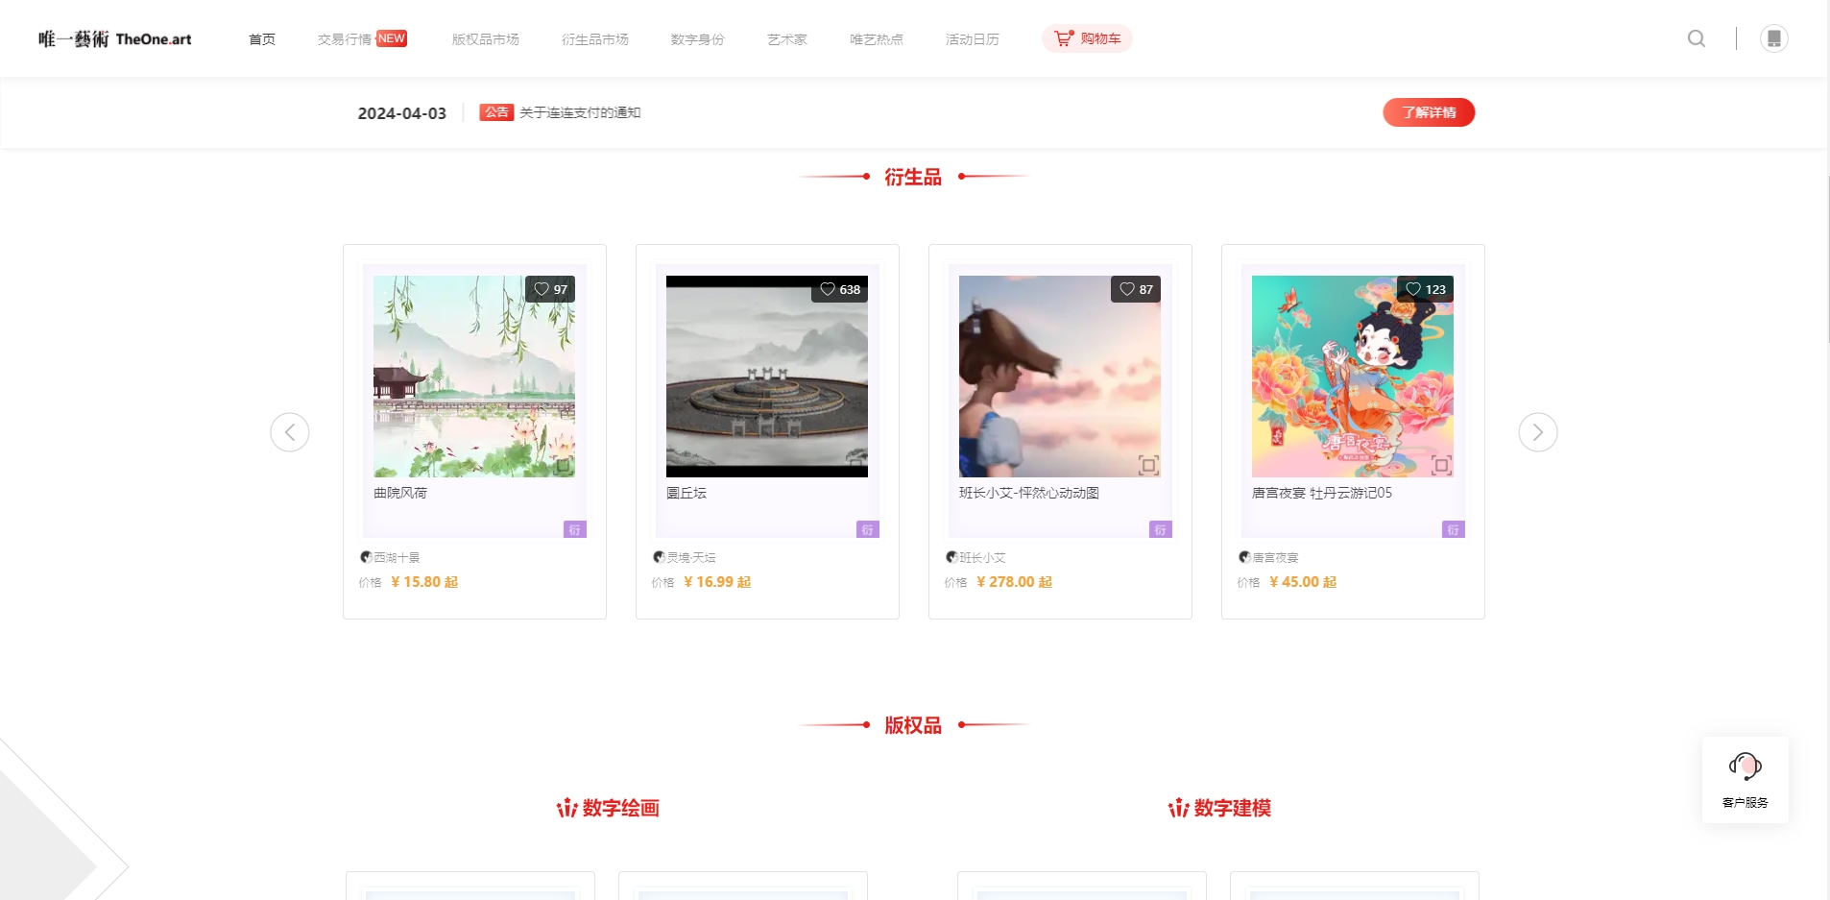Click the purple 衍 badge on 曲院风荷
Screen dimensions: 1830x900
574,529
